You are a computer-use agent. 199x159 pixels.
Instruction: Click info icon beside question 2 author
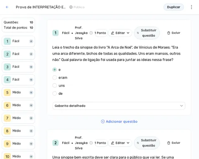91,143
